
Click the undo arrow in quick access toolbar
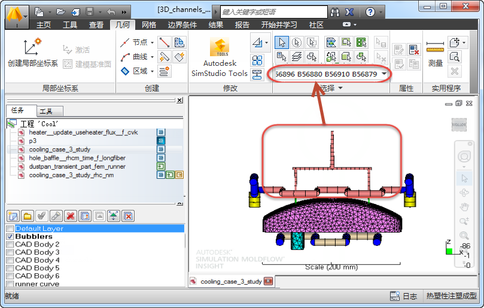click(111, 12)
